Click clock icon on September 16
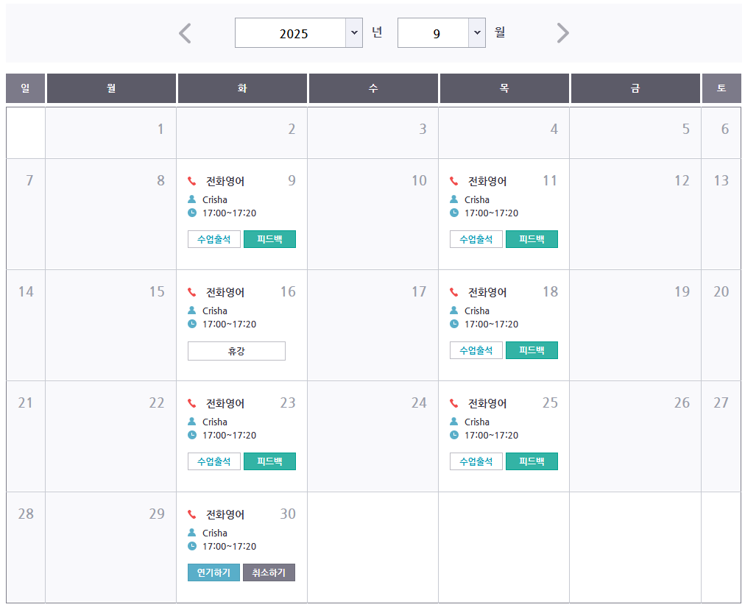The image size is (745, 610). tap(192, 324)
